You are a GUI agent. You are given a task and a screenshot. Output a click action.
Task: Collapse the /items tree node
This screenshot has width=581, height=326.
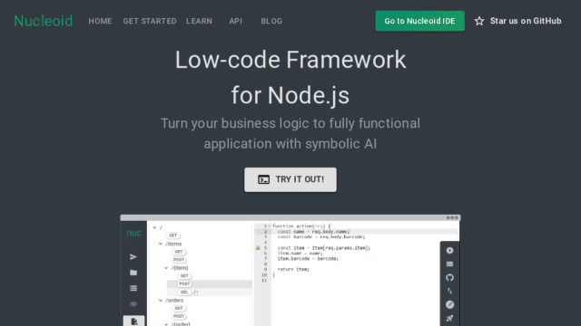161,244
